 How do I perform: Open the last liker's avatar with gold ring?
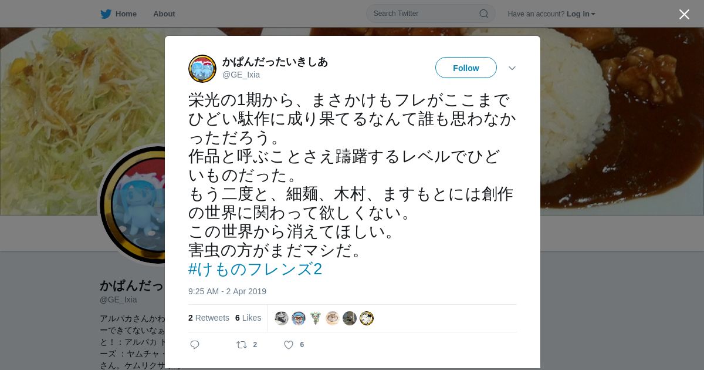[367, 318]
